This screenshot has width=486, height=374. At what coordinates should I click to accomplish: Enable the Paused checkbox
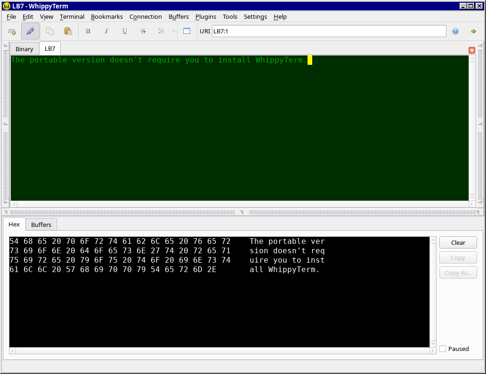click(x=443, y=349)
